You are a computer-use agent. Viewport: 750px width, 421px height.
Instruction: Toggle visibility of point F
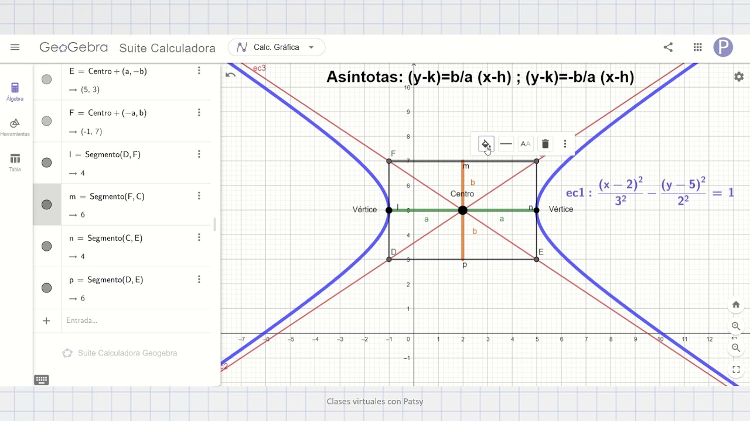point(47,121)
